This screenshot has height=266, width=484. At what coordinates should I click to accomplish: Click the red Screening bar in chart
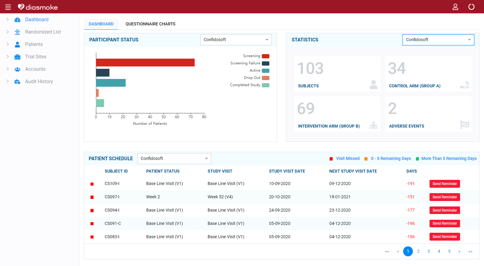click(145, 63)
